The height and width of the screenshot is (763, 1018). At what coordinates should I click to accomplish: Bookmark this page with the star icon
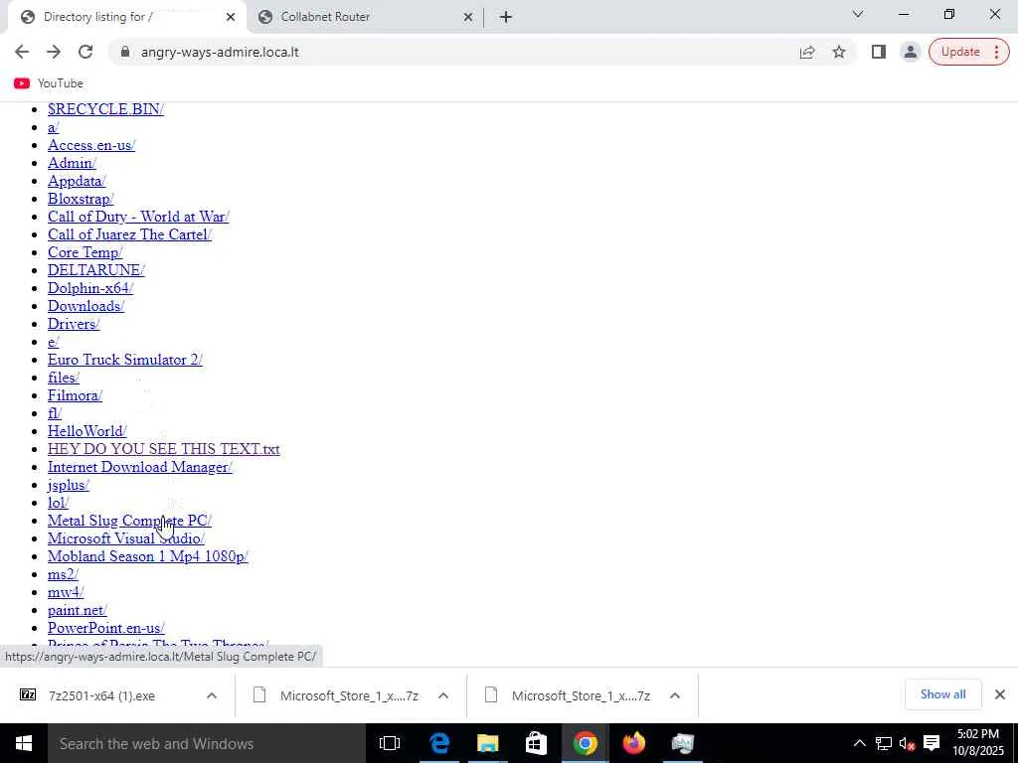click(839, 52)
